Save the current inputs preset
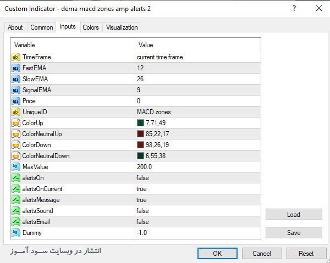Viewport: 330px width, 263px height. 294,233
